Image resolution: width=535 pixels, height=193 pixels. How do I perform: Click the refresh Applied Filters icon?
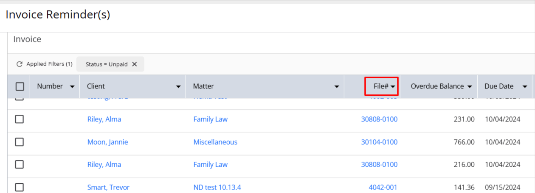point(19,64)
